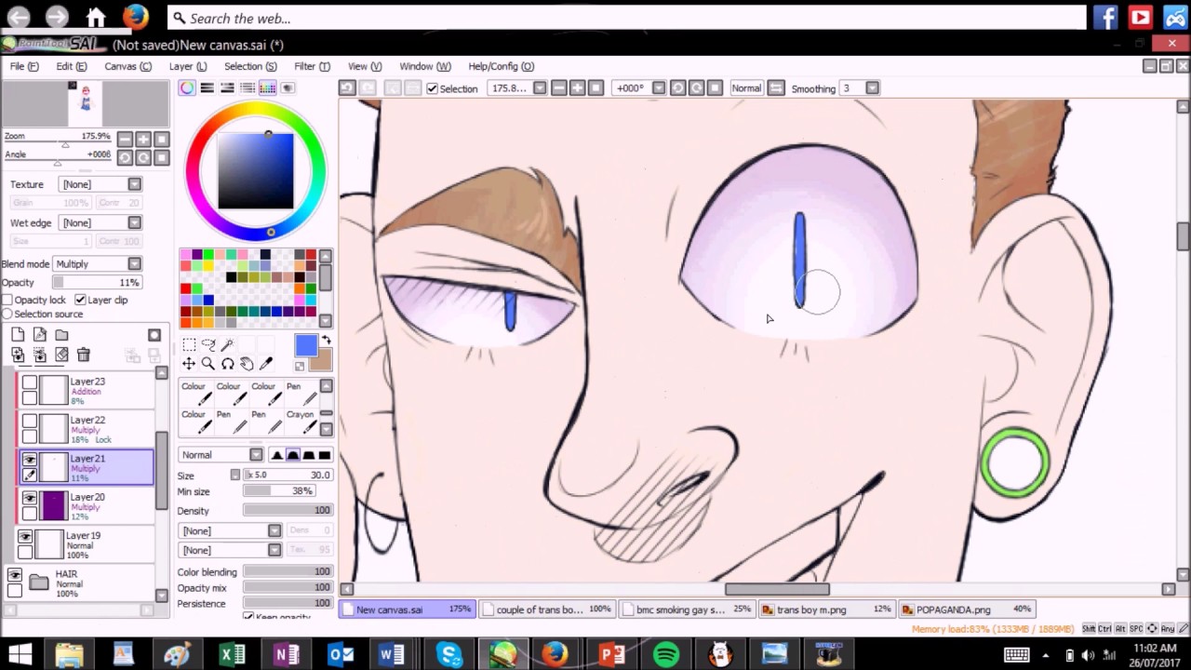The image size is (1191, 670).
Task: Switch to the POPAGANDA.png canvas tab
Action: click(x=968, y=610)
